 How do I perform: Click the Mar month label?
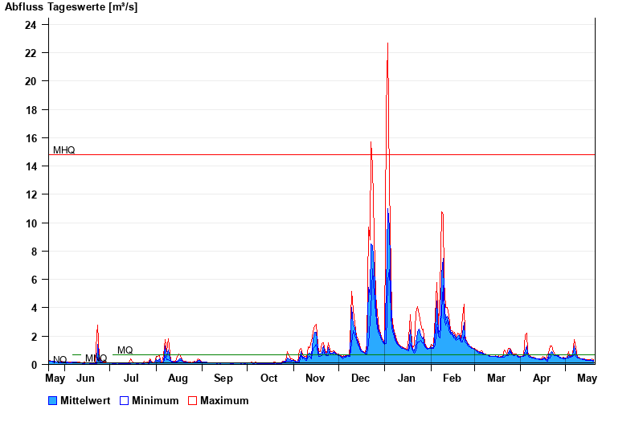point(496,378)
